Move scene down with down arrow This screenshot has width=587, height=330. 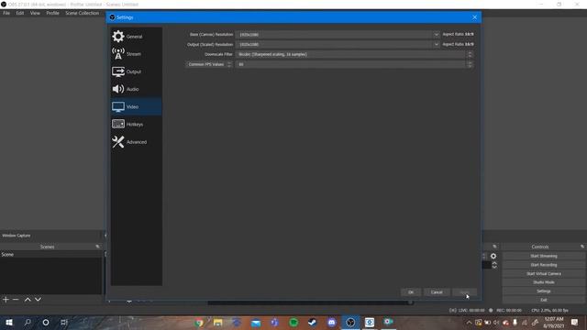click(x=38, y=300)
